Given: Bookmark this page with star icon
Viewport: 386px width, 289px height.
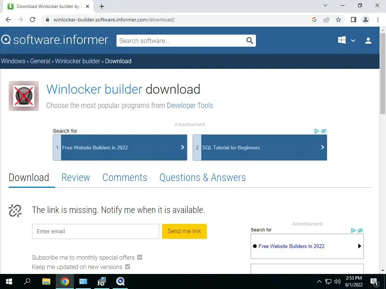Looking at the screenshot, I should tap(339, 20).
